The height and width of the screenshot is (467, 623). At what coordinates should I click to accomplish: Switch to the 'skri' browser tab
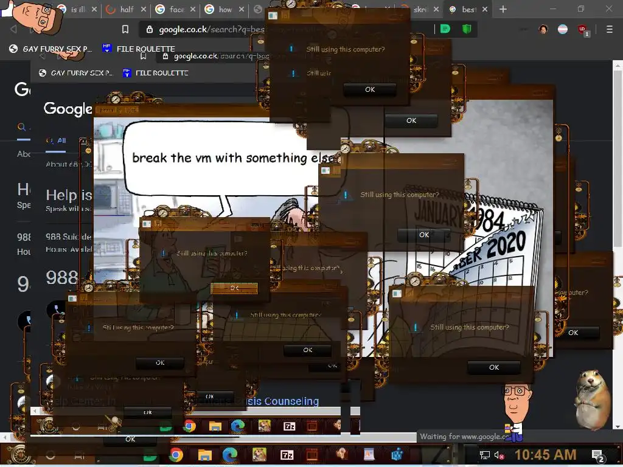pyautogui.click(x=420, y=9)
